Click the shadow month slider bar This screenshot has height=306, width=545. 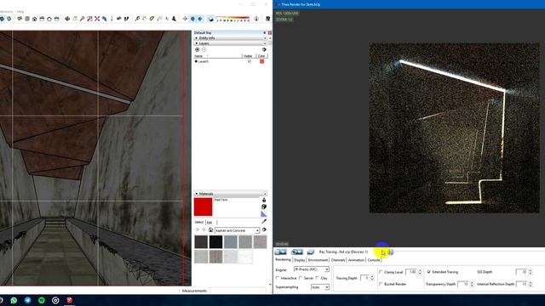(x=232, y=19)
